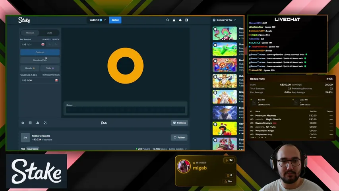Image resolution: width=339 pixels, height=191 pixels.
Task: Open the Fairness button
Action: click(x=179, y=123)
